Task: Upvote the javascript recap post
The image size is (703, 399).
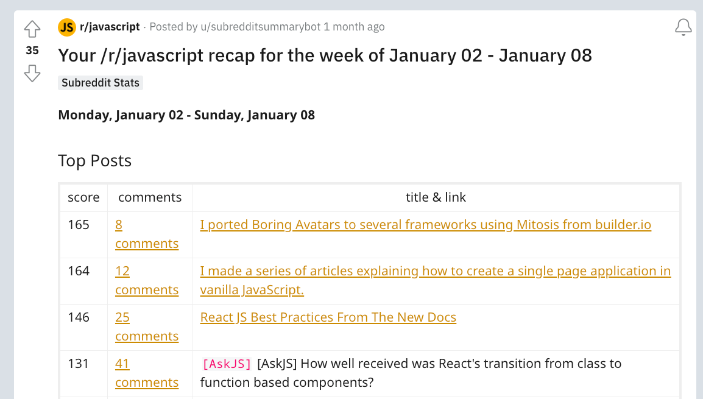Action: (x=32, y=29)
